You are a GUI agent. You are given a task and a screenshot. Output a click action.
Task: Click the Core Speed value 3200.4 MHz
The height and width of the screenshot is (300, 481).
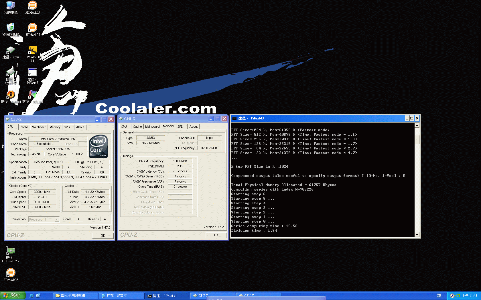42,192
